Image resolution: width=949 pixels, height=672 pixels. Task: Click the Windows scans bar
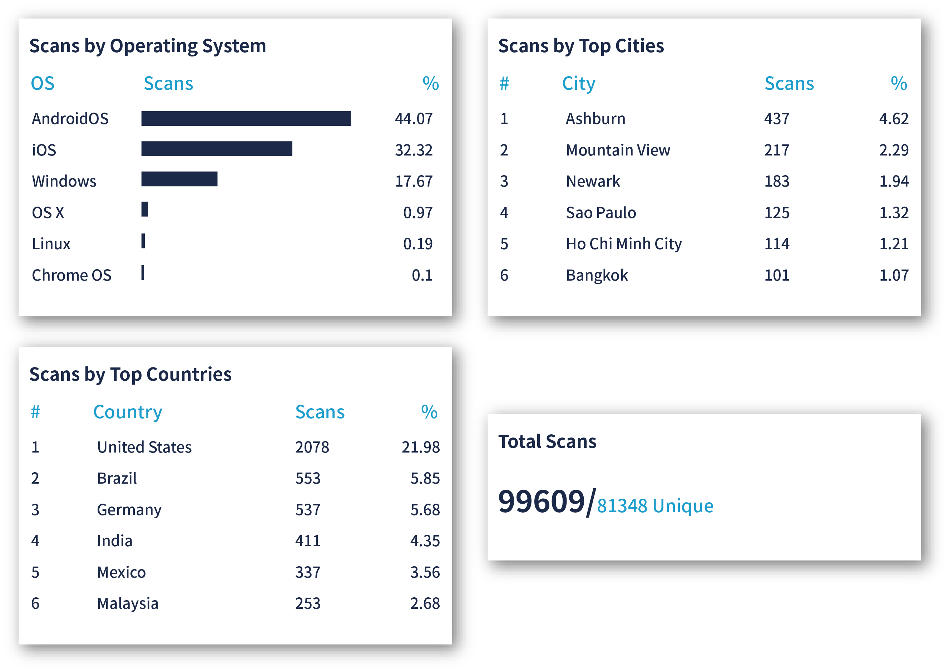pos(179,179)
